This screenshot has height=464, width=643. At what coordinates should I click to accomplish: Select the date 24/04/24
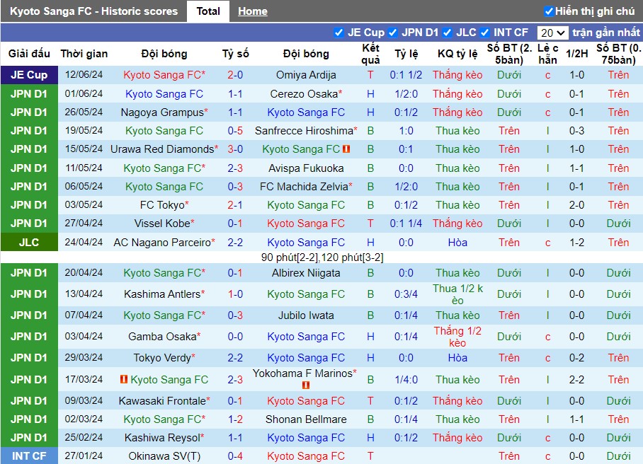point(84,242)
